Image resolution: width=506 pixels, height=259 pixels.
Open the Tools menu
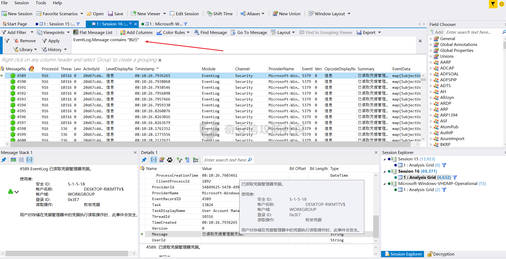pos(41,3)
